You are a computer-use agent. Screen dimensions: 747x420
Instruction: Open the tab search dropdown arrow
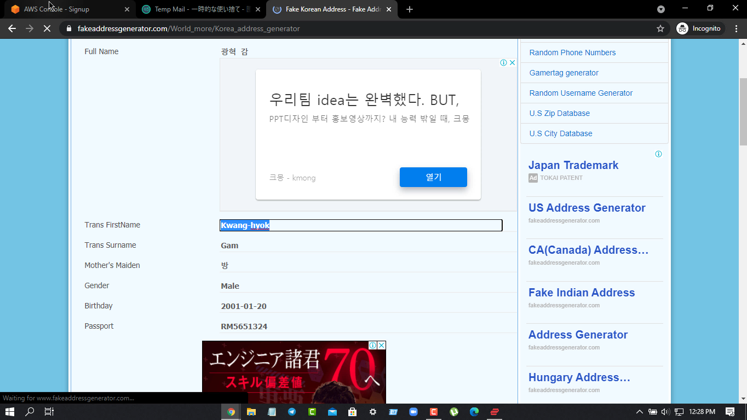point(661,9)
